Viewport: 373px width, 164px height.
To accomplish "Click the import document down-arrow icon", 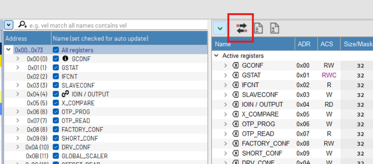I will (x=258, y=28).
